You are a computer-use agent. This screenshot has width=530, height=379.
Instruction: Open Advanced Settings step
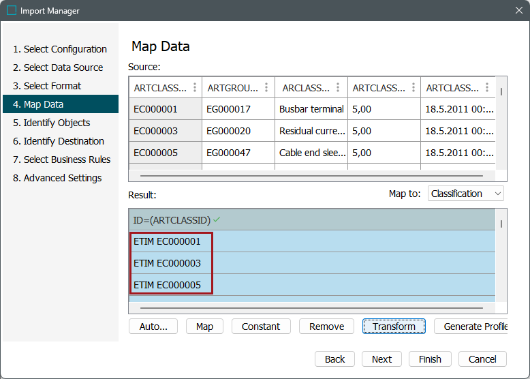pyautogui.click(x=57, y=178)
